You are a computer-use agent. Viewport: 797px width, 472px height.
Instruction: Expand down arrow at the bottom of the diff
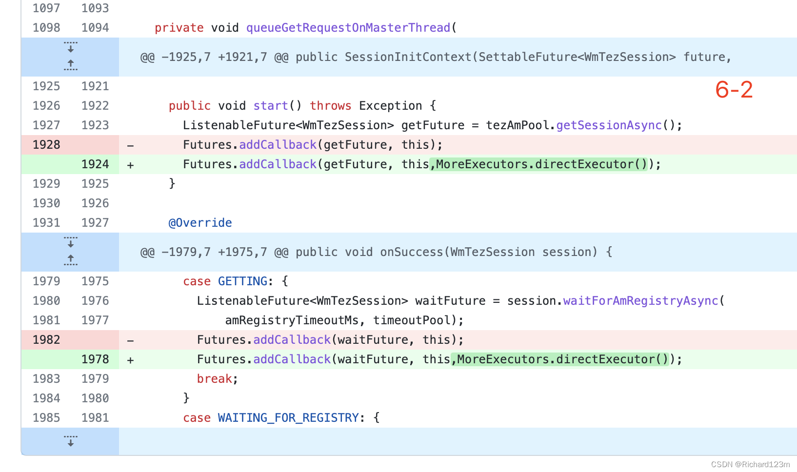[71, 441]
